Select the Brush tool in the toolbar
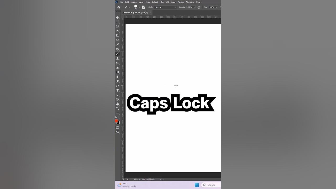Viewport: 336px width, 189px height. (117, 54)
